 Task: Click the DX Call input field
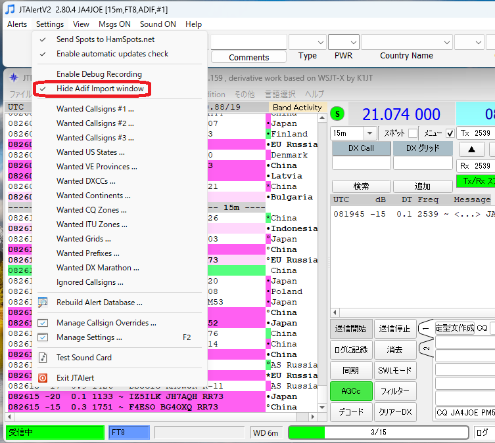pos(361,163)
